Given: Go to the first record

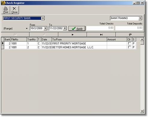Looking at the screenshot, I should click(x=15, y=35).
